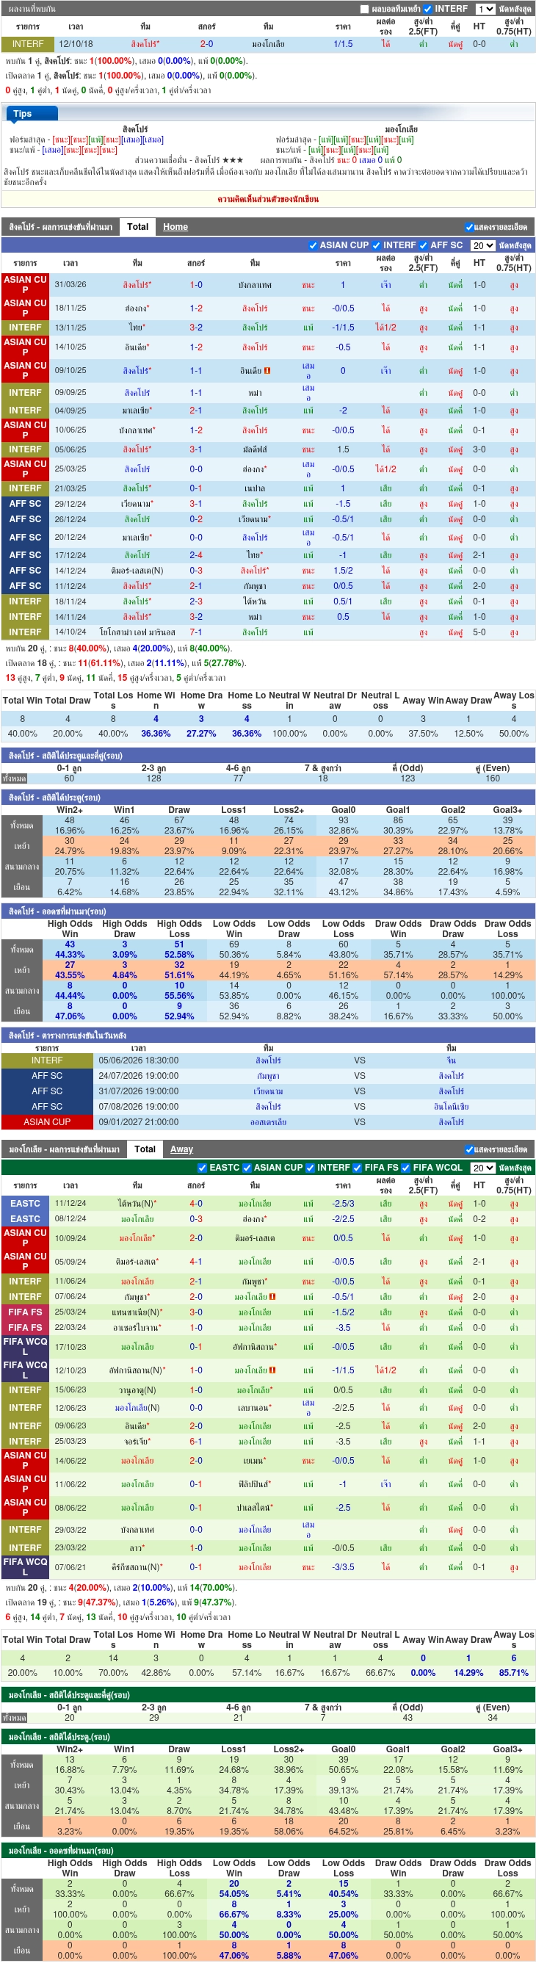Open Singapore section's 20 matches dropdown
This screenshot has width=536, height=1966.
click(482, 246)
